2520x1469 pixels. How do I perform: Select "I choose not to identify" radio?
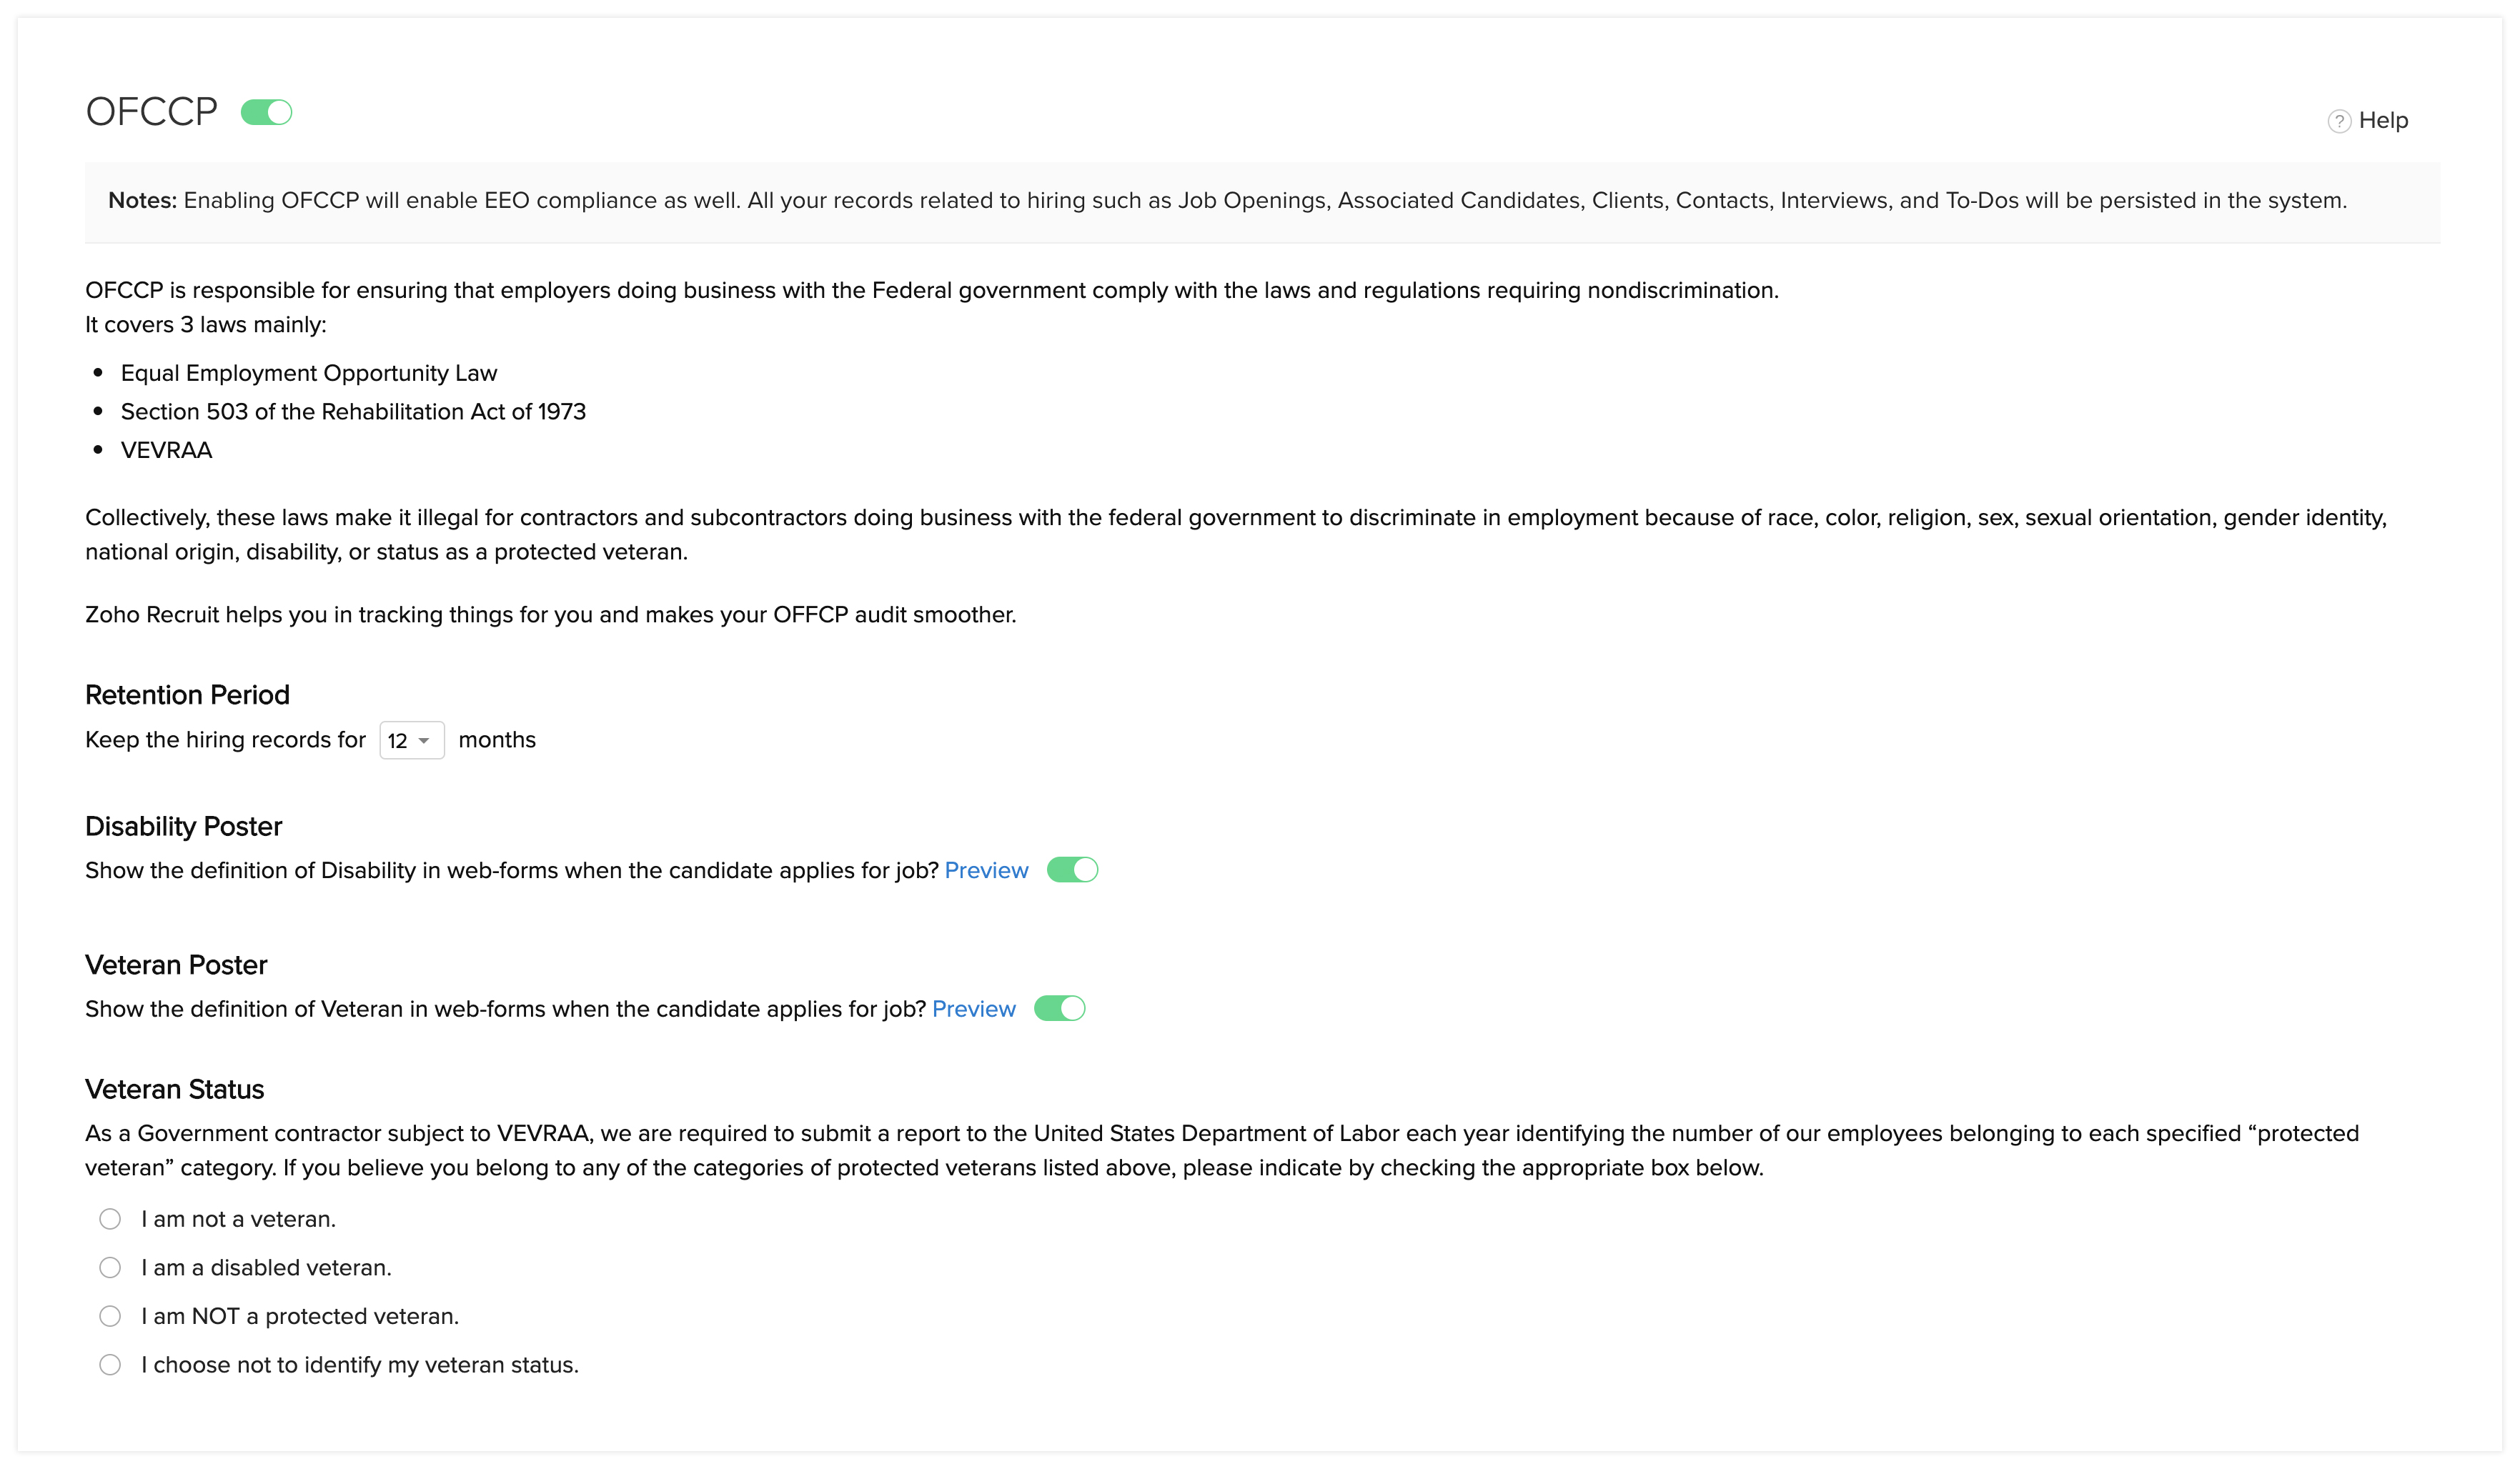pyautogui.click(x=110, y=1365)
